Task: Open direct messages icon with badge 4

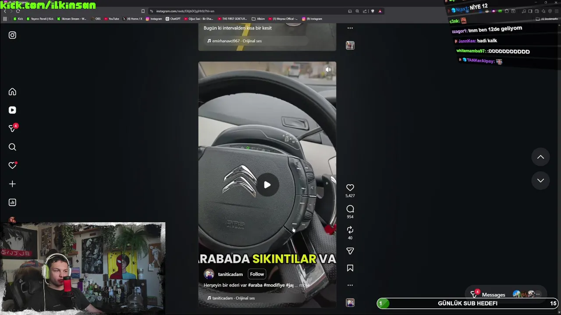Action: coord(13,128)
